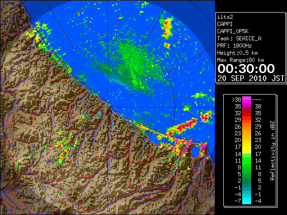Screen dimensions: 287x215
Task: Click the magenta >38 dBZ legend swatch
Action: (247, 100)
